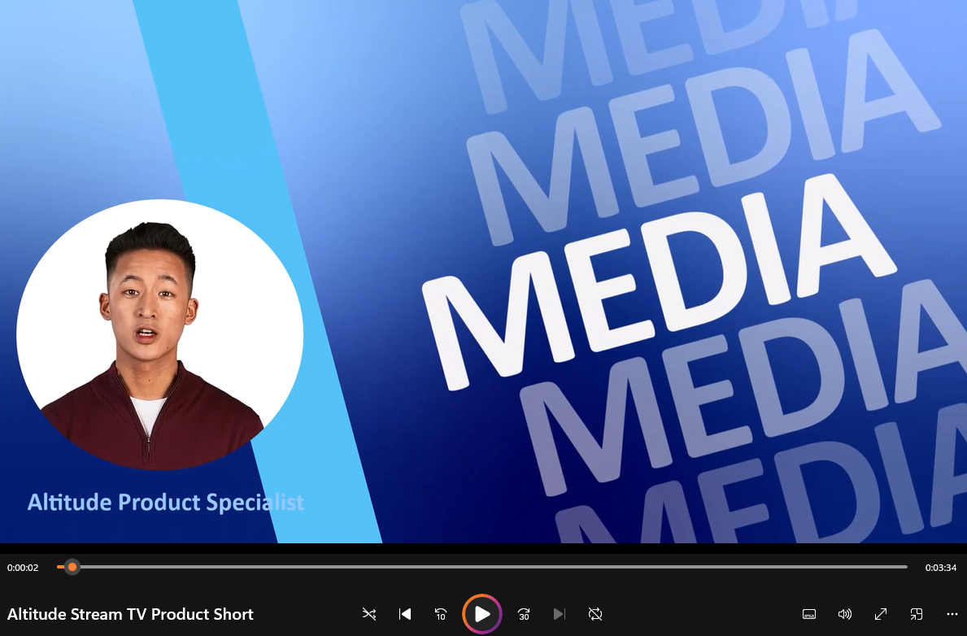Viewport: 967px width, 636px height.
Task: Turn on repeat mode
Action: pyautogui.click(x=595, y=614)
